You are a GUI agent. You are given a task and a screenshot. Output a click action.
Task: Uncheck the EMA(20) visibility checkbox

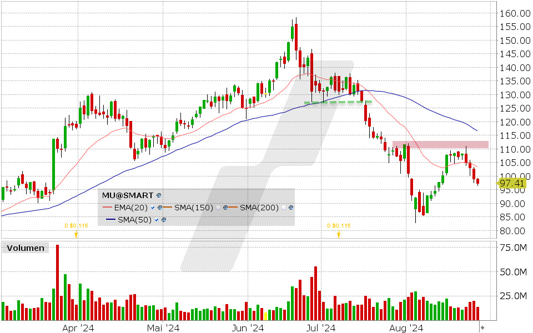click(153, 208)
